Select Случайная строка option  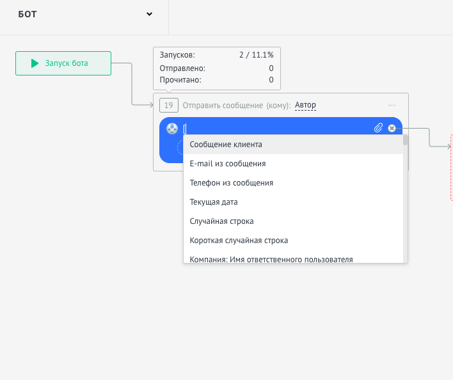pos(293,221)
